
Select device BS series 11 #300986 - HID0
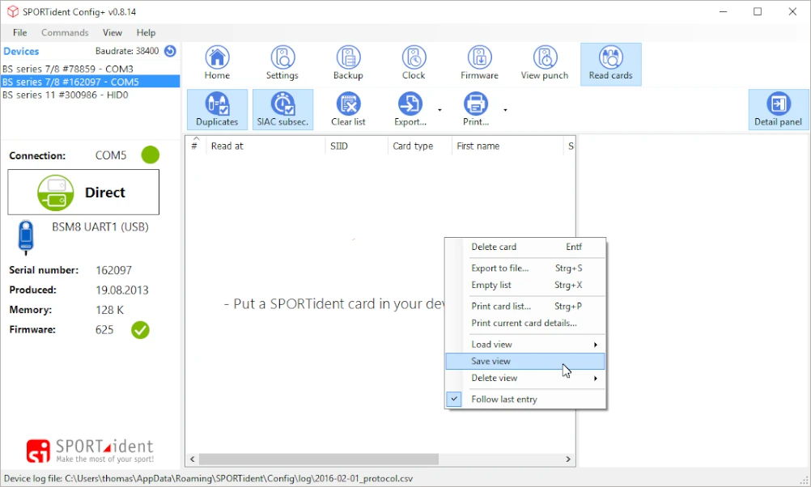tap(90, 95)
